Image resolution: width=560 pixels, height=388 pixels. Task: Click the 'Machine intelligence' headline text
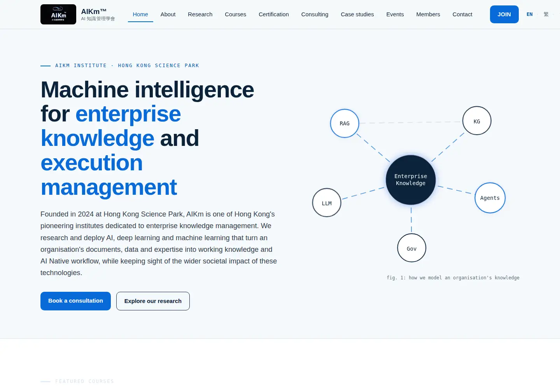coord(147,90)
